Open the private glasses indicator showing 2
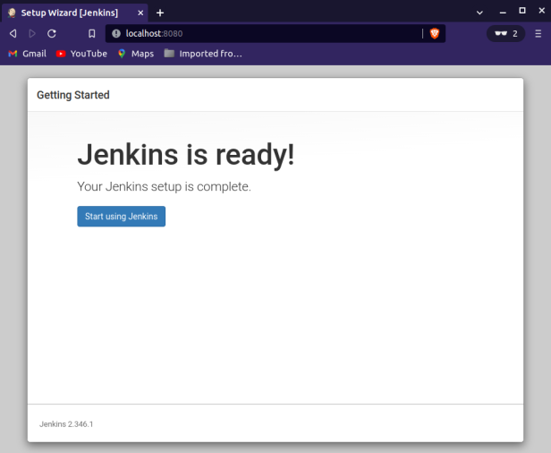Image resolution: width=551 pixels, height=453 pixels. (505, 34)
